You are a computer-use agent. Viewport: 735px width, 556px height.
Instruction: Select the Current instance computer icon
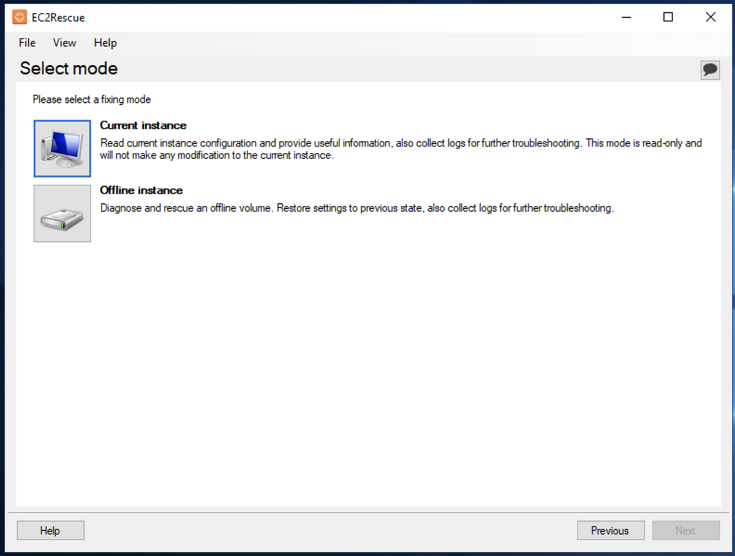62,148
